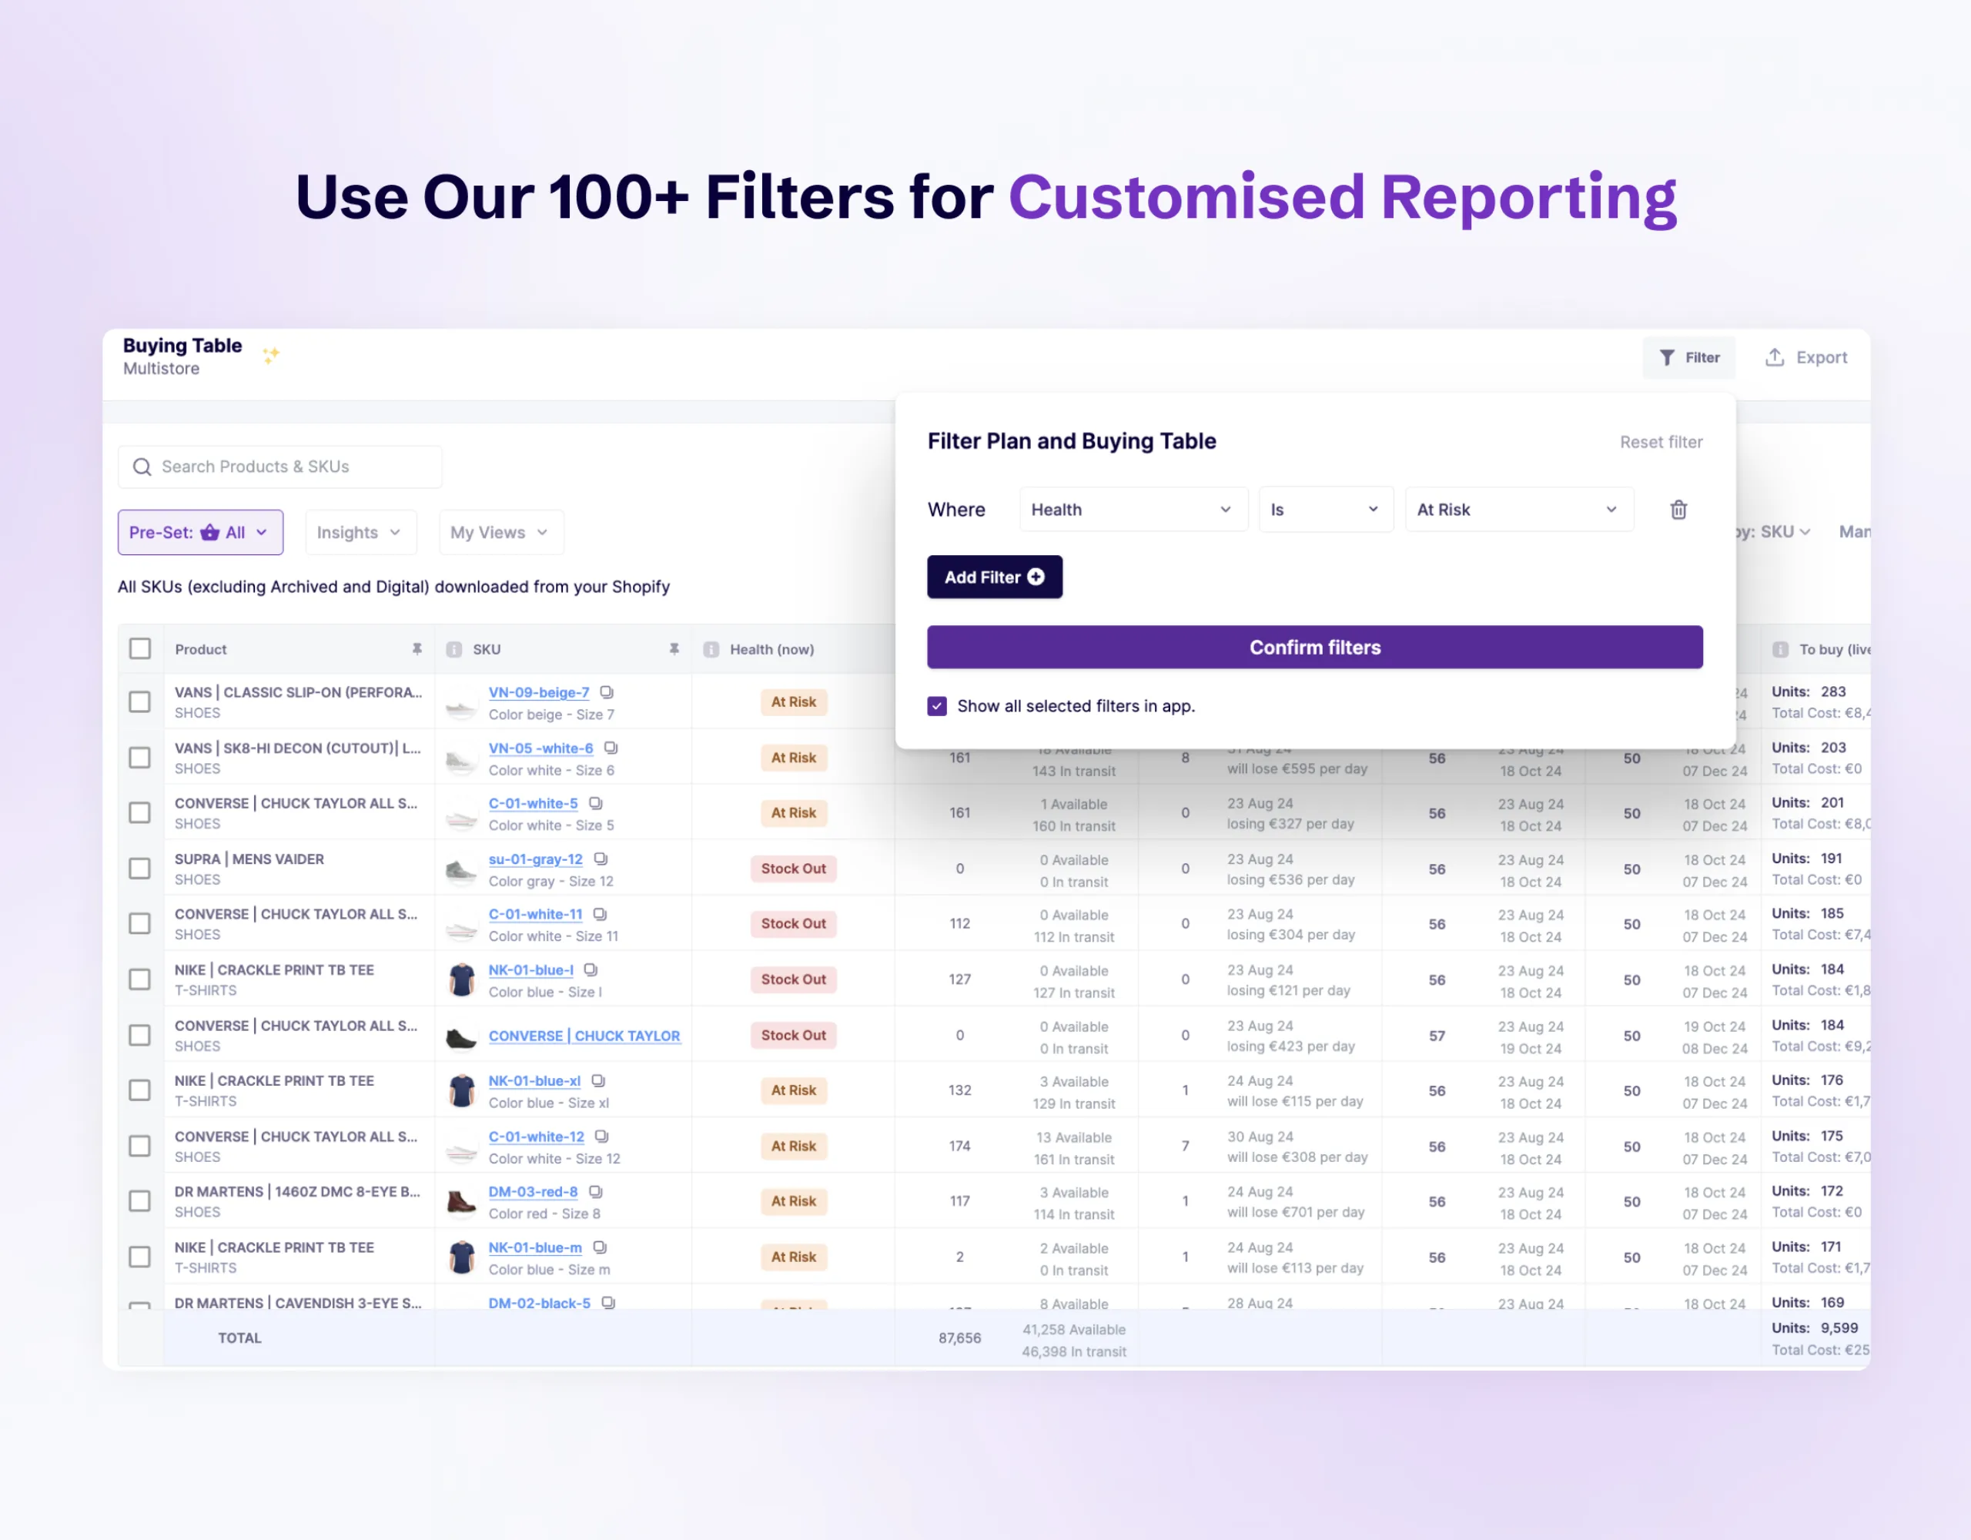Expand the My Views dropdown
The height and width of the screenshot is (1540, 1971).
pos(501,533)
